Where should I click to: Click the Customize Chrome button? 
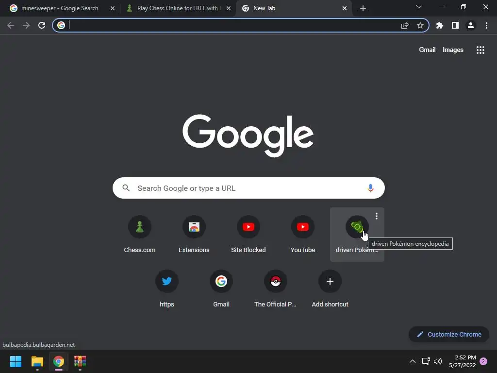click(x=449, y=334)
